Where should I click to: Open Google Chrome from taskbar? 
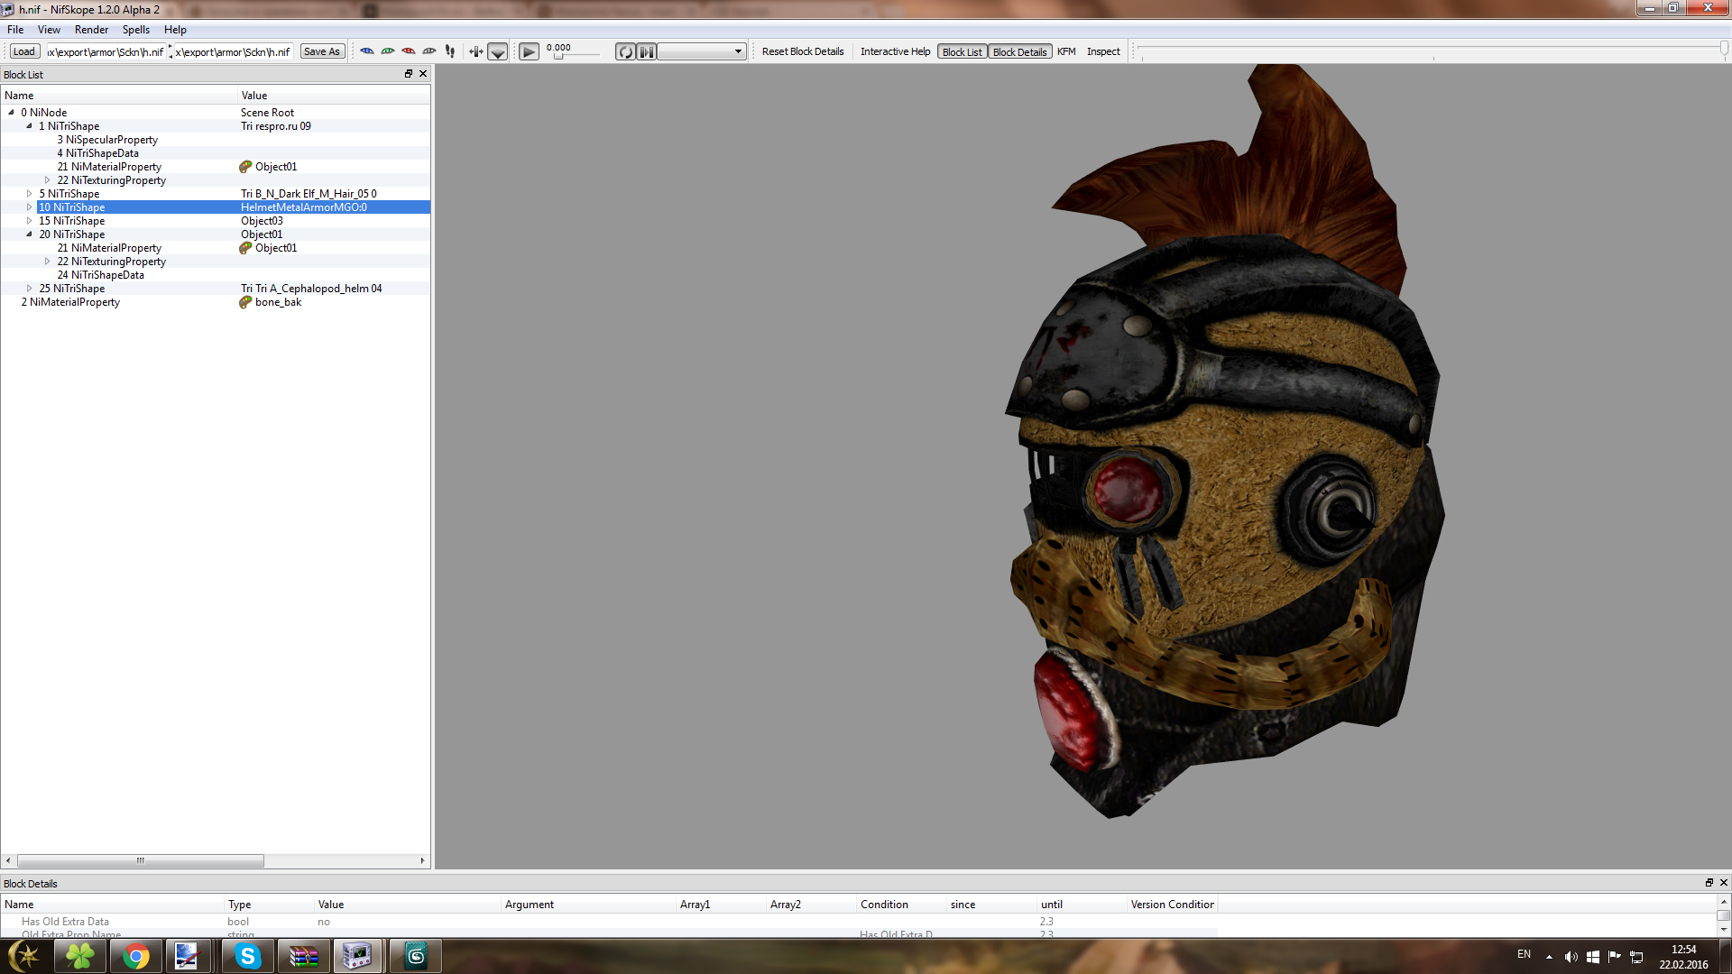[136, 956]
